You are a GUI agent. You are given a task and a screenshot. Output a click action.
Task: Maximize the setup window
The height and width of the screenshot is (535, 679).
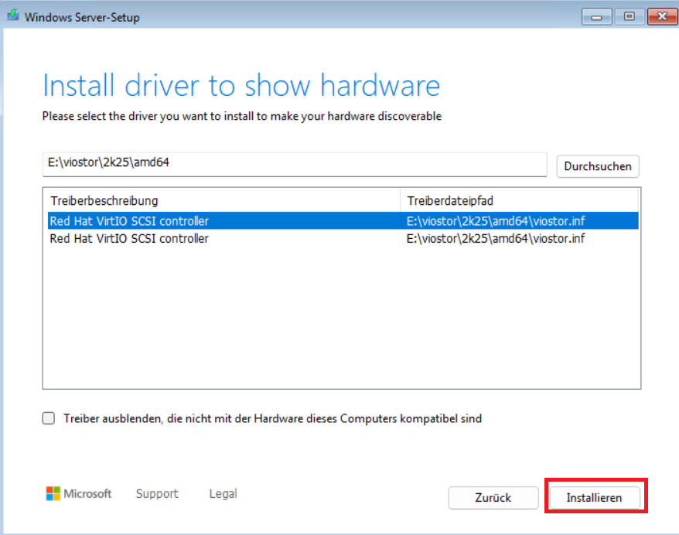point(629,16)
